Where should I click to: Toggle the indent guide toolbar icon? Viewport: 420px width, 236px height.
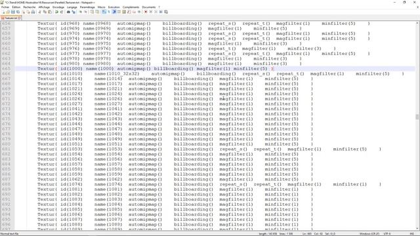[x=114, y=12]
